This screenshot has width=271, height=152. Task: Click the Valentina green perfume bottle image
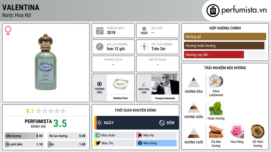46,62
